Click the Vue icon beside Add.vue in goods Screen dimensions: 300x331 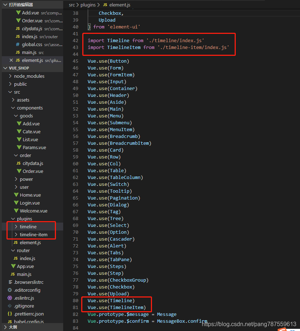19,124
